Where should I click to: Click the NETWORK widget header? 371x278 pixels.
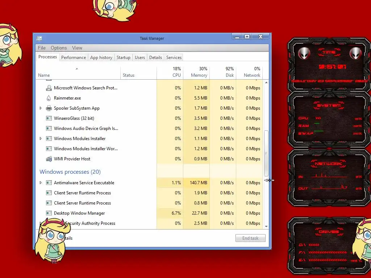[329, 164]
